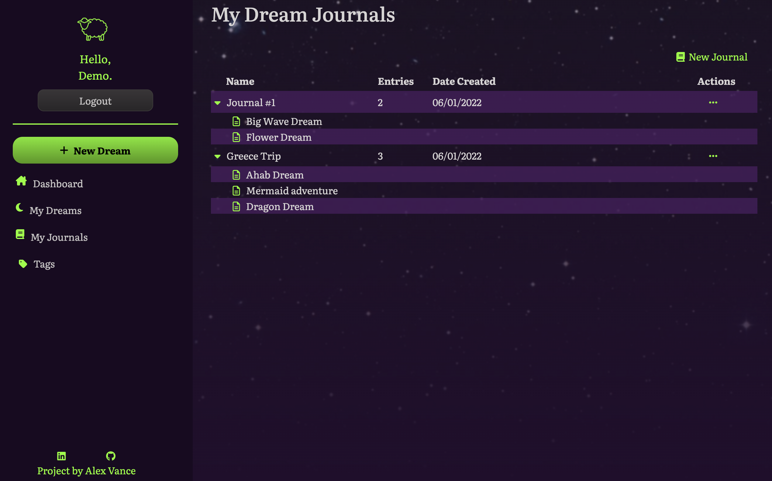Select the Mermaid adventure entry
This screenshot has height=481, width=772.
[x=292, y=191]
